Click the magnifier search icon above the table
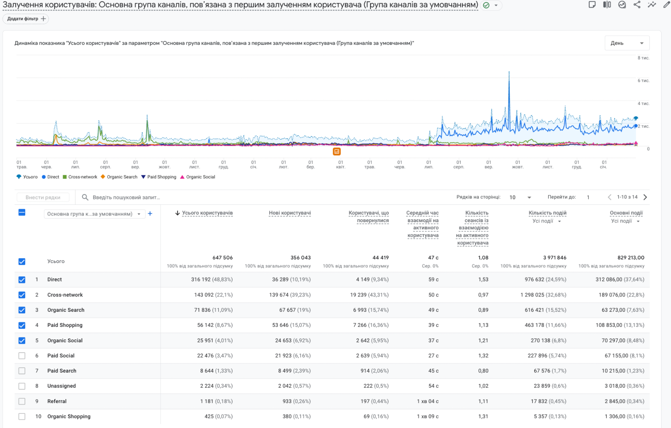Screen dimensions: 671x428 coord(85,197)
